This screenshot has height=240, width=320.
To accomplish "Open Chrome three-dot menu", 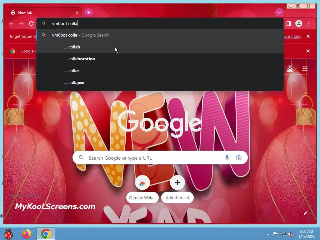I will point(309,23).
